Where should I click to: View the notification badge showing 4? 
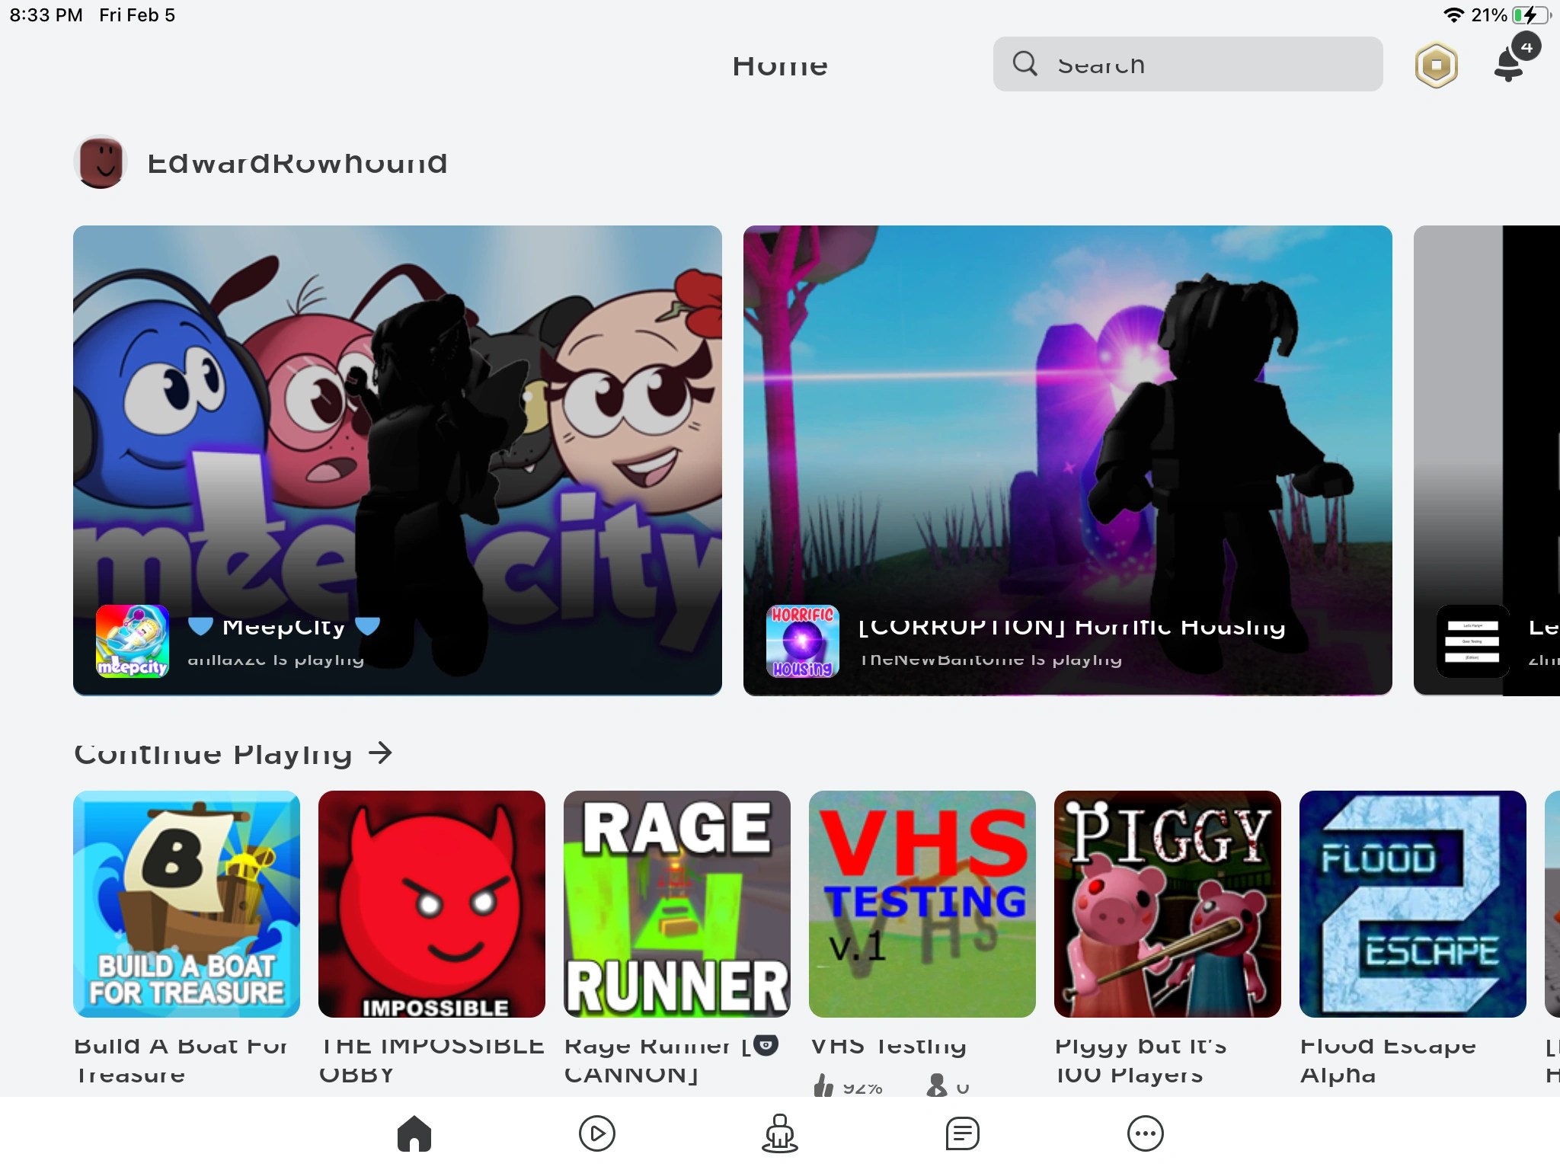[1526, 47]
